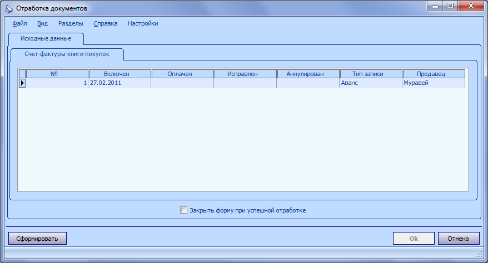Sort by the № column header

[57, 74]
